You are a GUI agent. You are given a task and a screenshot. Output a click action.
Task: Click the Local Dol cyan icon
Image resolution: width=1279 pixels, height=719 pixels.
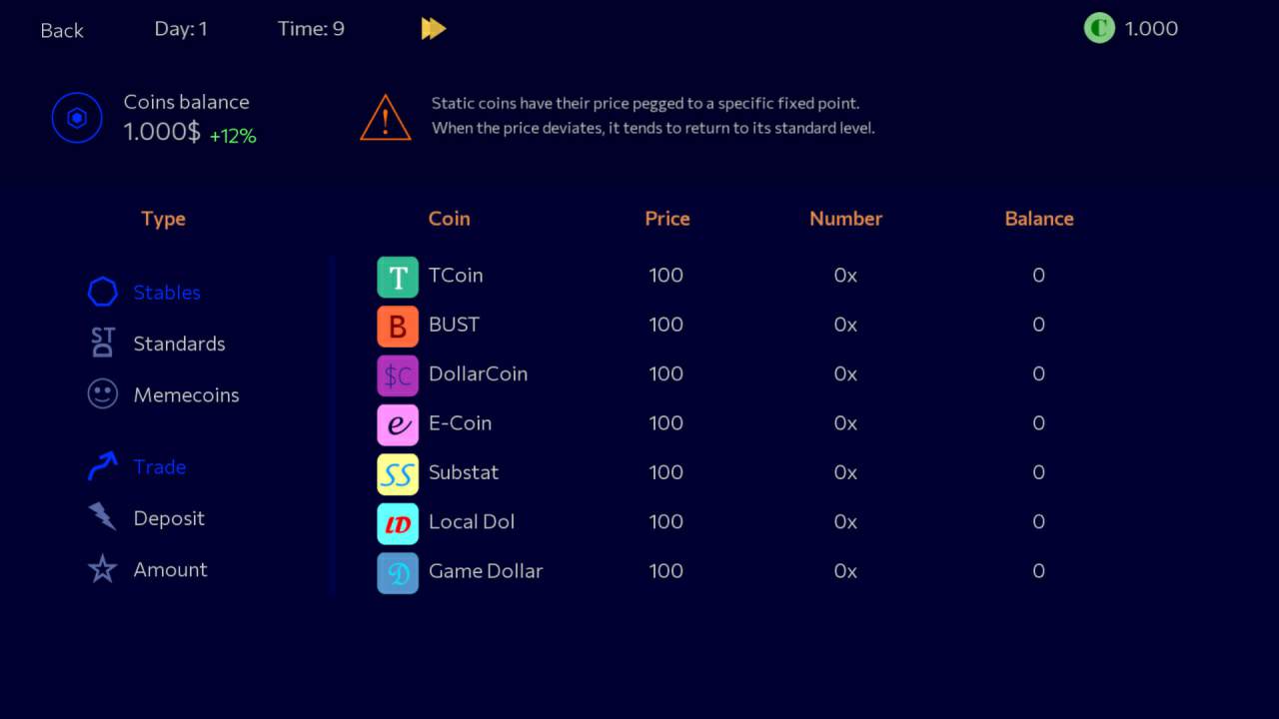(398, 523)
